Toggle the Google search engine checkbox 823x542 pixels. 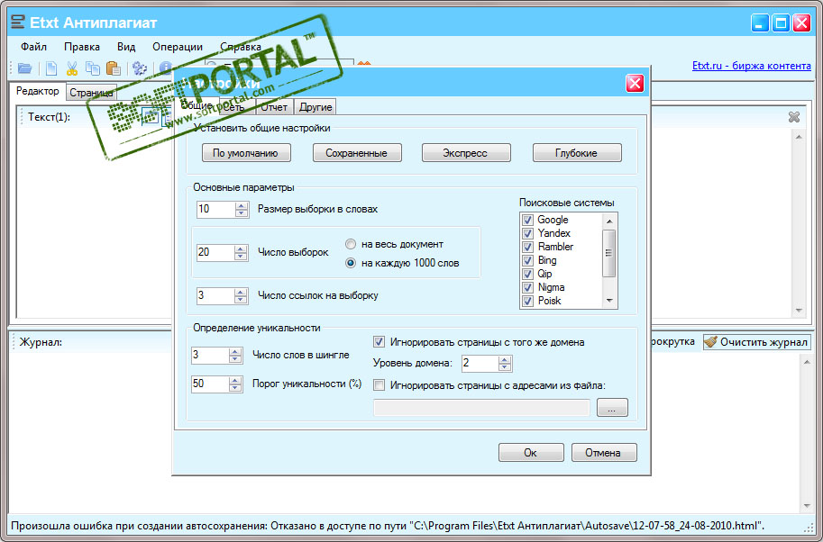pos(528,221)
